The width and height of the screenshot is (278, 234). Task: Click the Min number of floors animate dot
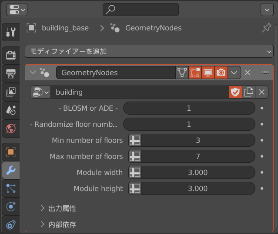tap(262, 140)
